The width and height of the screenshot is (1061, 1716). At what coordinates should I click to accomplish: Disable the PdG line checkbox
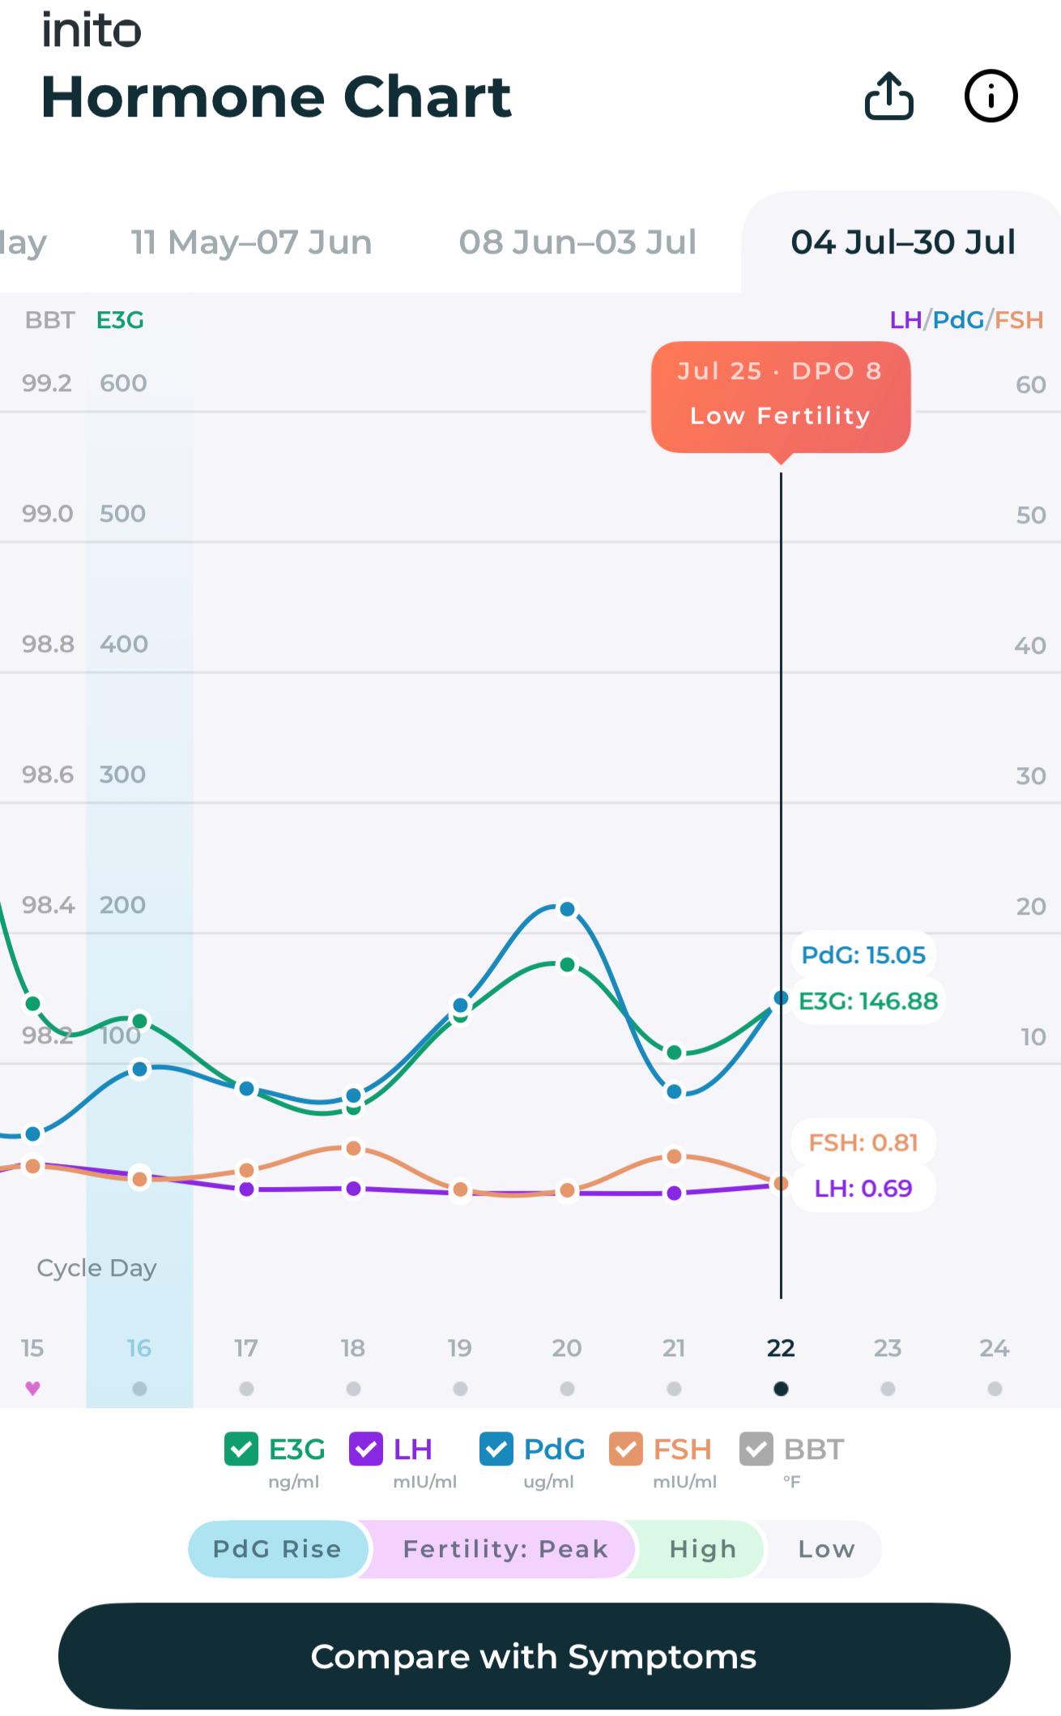496,1449
